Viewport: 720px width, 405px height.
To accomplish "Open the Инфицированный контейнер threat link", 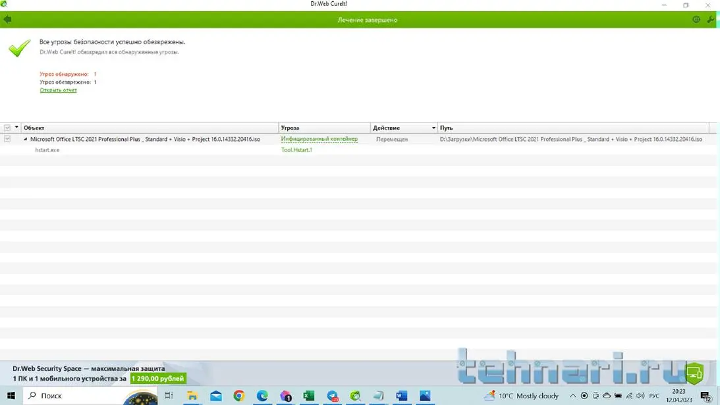I will tap(319, 139).
